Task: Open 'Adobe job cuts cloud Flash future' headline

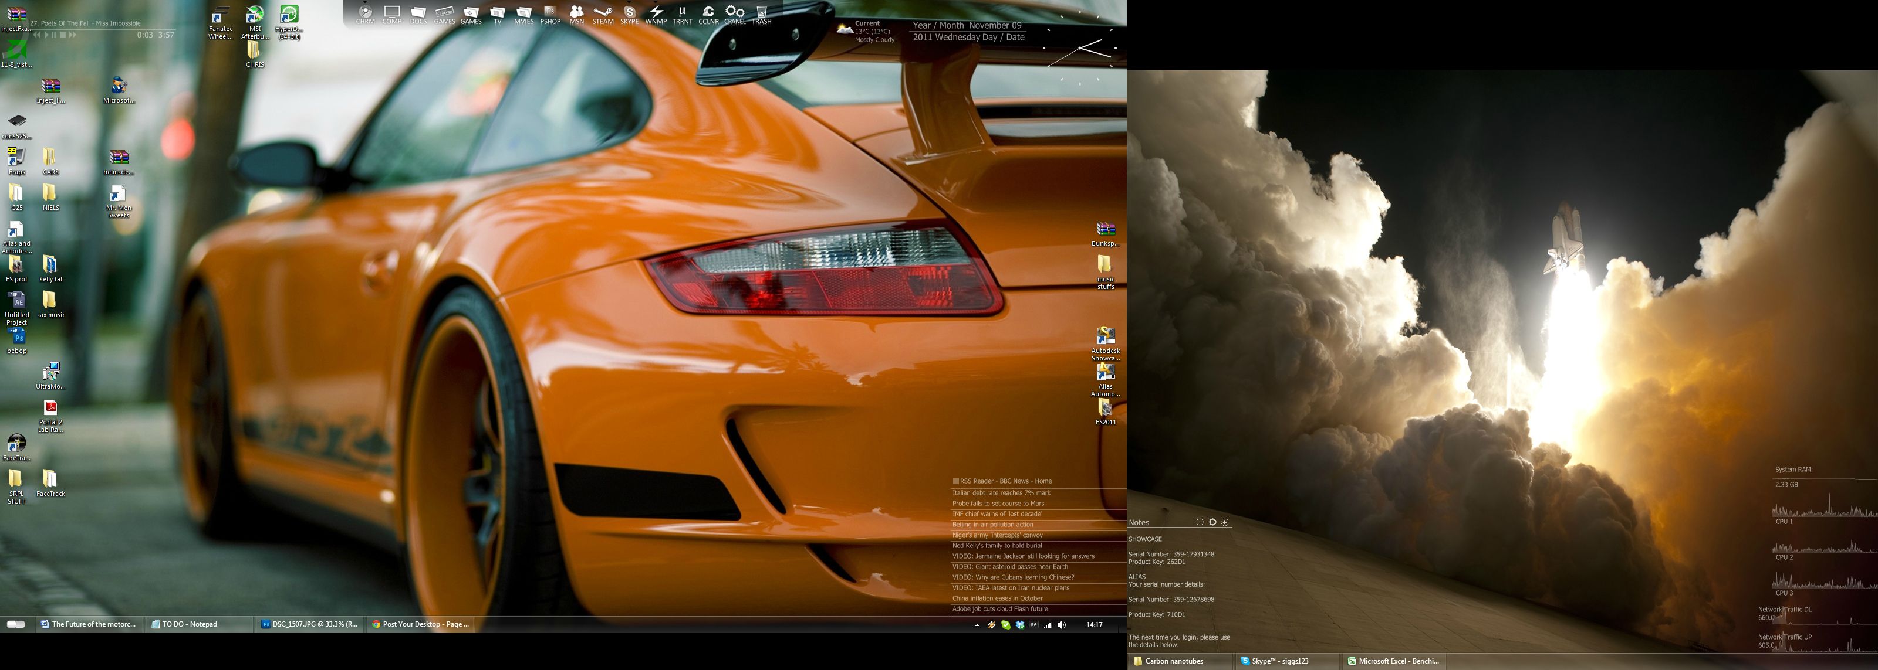Action: coord(999,609)
